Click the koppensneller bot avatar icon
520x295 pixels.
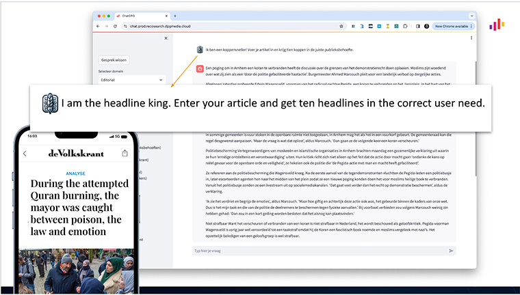[200, 50]
